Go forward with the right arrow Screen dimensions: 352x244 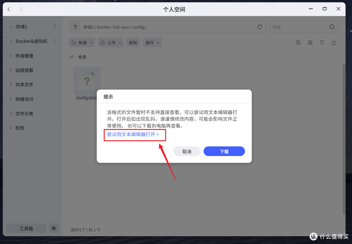pos(21,9)
